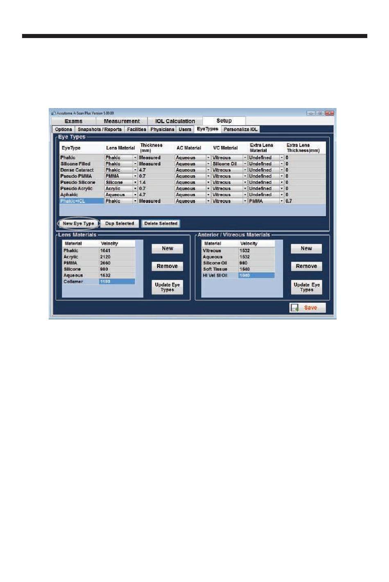Screen dimensions: 389x582
Task: Select the Setup tab
Action: coord(224,121)
